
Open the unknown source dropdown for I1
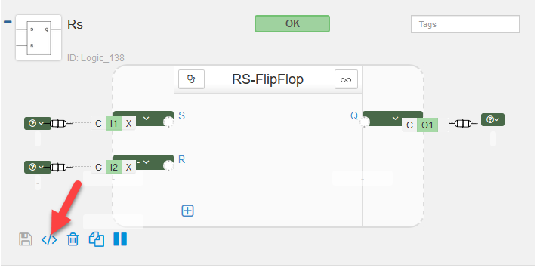point(38,123)
